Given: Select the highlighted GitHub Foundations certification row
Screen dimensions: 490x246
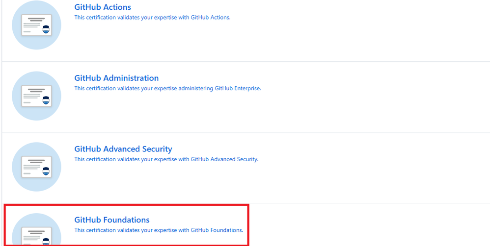Looking at the screenshot, I should (196, 238).
